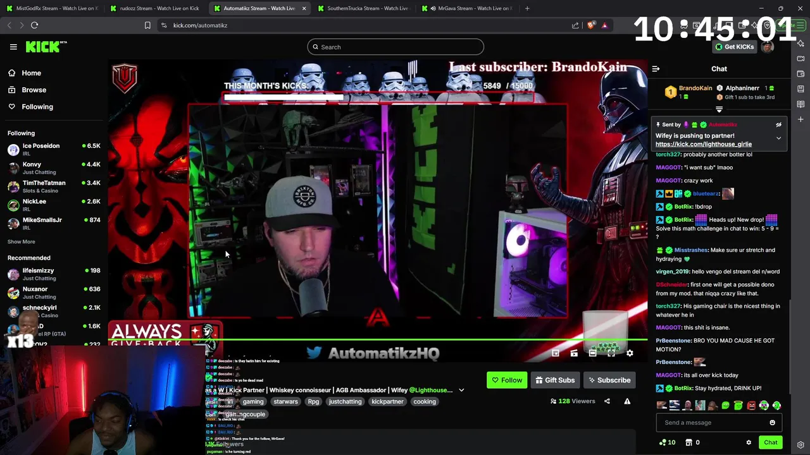
Task: Expand the gift leaderboard arrow
Action: (719, 109)
